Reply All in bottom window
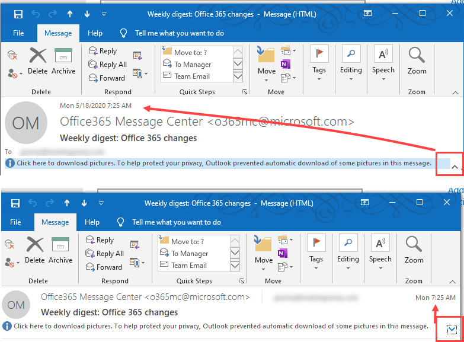 (x=105, y=253)
